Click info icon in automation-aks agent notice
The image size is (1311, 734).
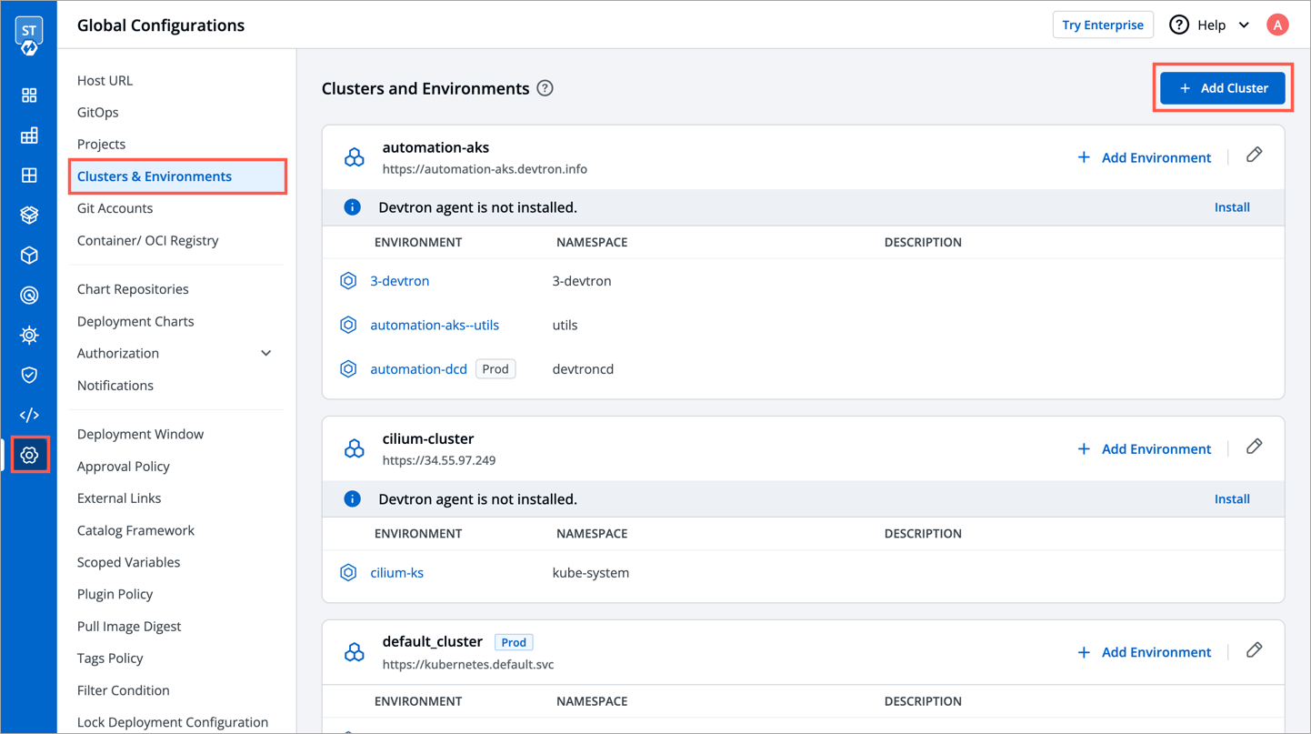pyautogui.click(x=353, y=207)
